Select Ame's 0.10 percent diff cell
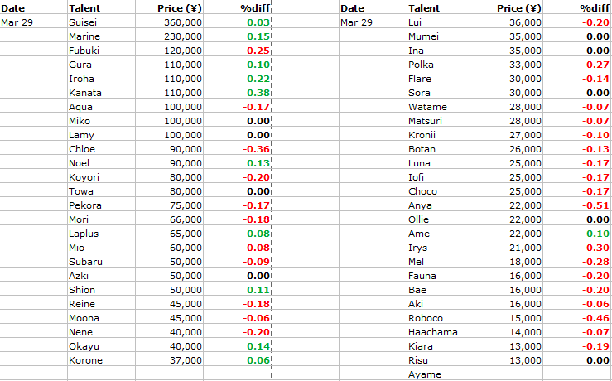The image size is (612, 381). click(577, 234)
